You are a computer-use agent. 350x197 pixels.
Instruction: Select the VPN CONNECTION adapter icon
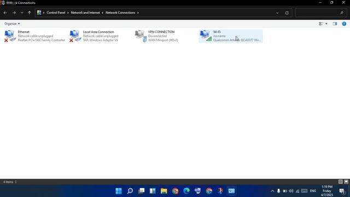point(141,36)
